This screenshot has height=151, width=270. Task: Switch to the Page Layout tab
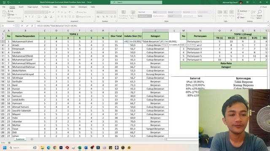[32, 7]
